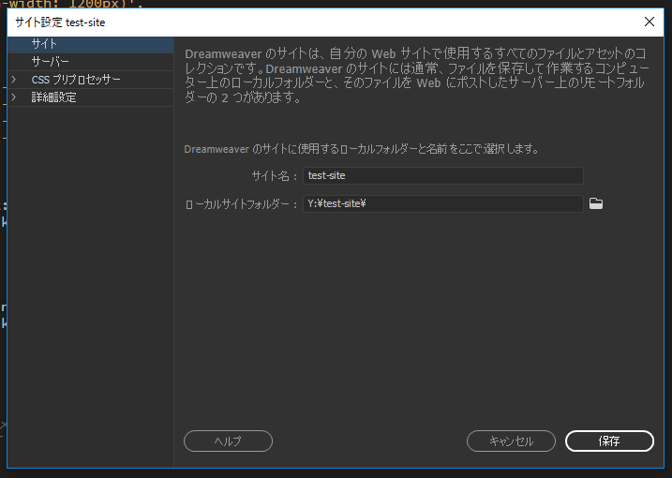Click the ローカルサイトフォルダー label
672x478 pixels.
click(241, 204)
